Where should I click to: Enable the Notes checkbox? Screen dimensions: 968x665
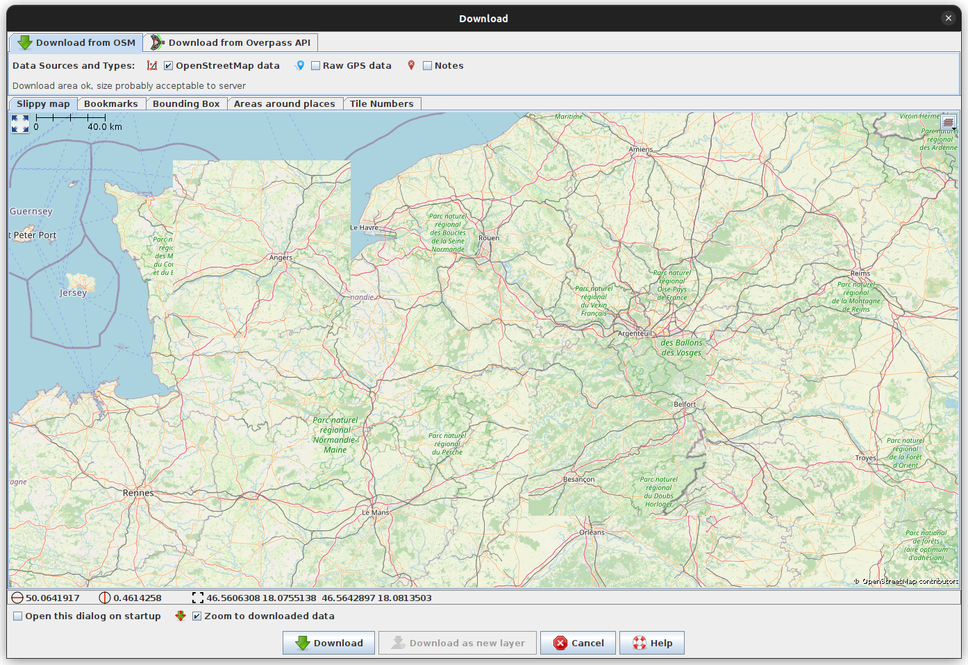pyautogui.click(x=427, y=66)
